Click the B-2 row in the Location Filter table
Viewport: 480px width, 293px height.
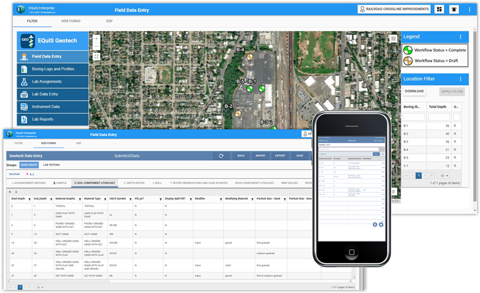click(x=431, y=134)
